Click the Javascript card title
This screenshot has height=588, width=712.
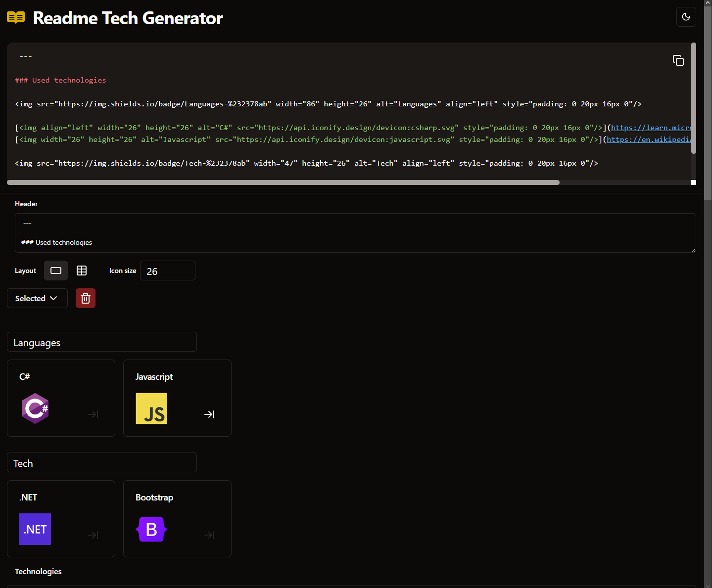click(154, 377)
